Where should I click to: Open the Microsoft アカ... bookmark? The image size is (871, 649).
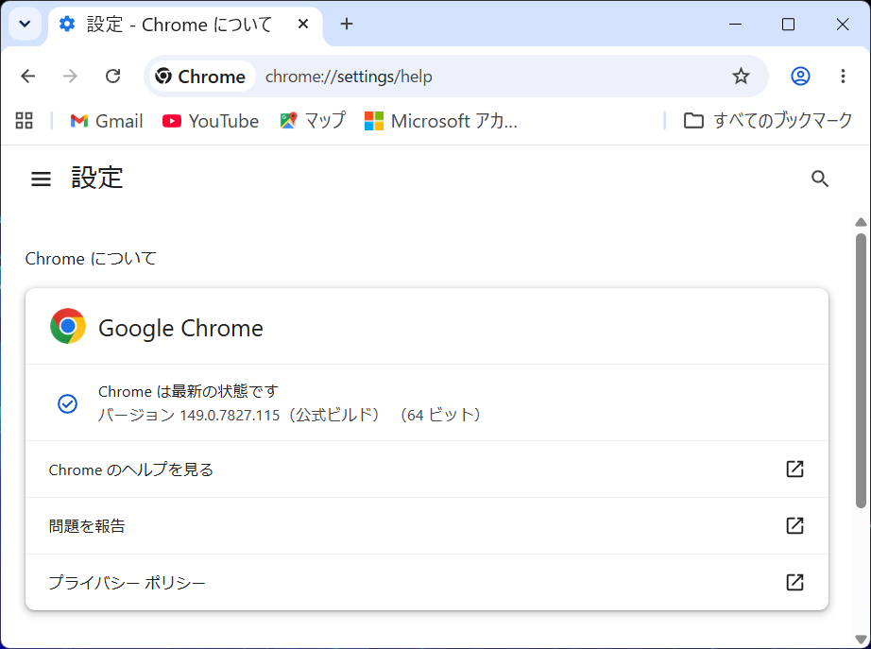pyautogui.click(x=440, y=121)
